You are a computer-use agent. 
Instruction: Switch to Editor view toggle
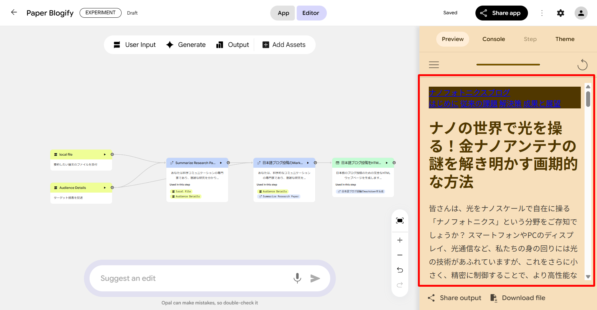(311, 13)
